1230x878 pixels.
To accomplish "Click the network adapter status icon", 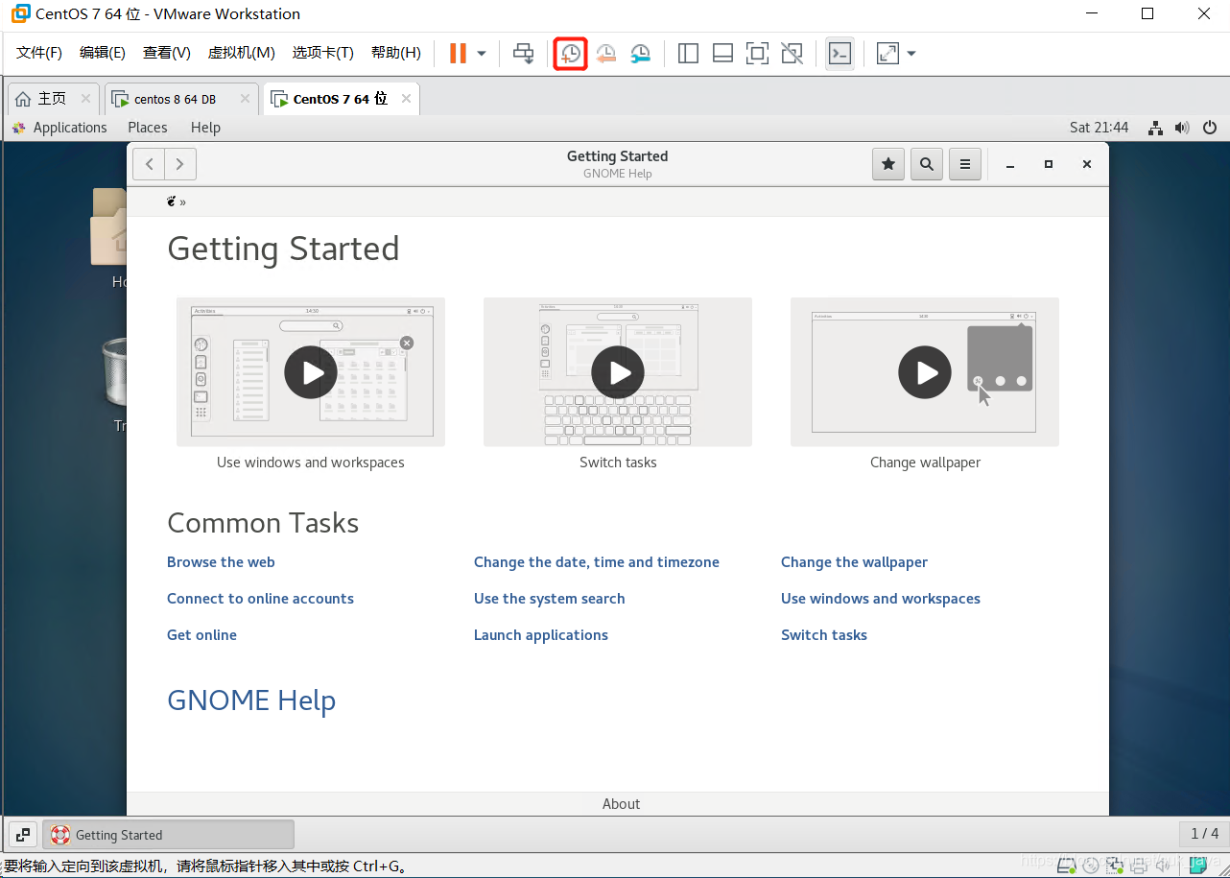I will coord(1115,866).
